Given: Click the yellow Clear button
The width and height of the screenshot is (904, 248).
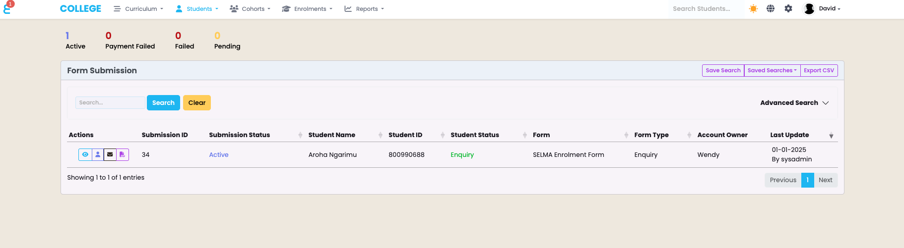Looking at the screenshot, I should click(x=197, y=102).
